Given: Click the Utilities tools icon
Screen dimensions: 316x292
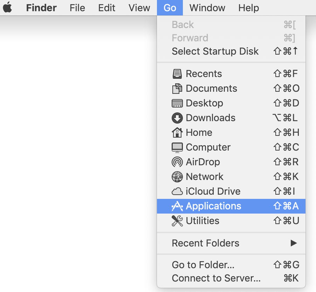Looking at the screenshot, I should (x=177, y=221).
